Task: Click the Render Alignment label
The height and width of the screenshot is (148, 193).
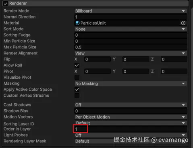Action: [21, 53]
